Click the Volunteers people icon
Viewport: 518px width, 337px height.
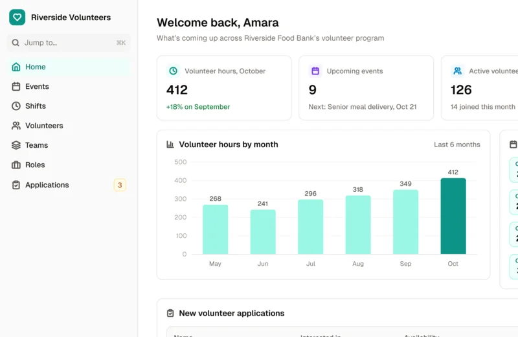(x=16, y=126)
